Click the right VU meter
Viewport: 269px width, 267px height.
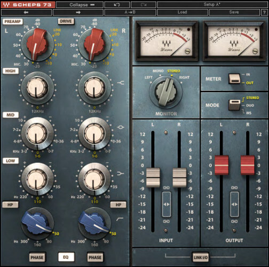[x=234, y=41]
